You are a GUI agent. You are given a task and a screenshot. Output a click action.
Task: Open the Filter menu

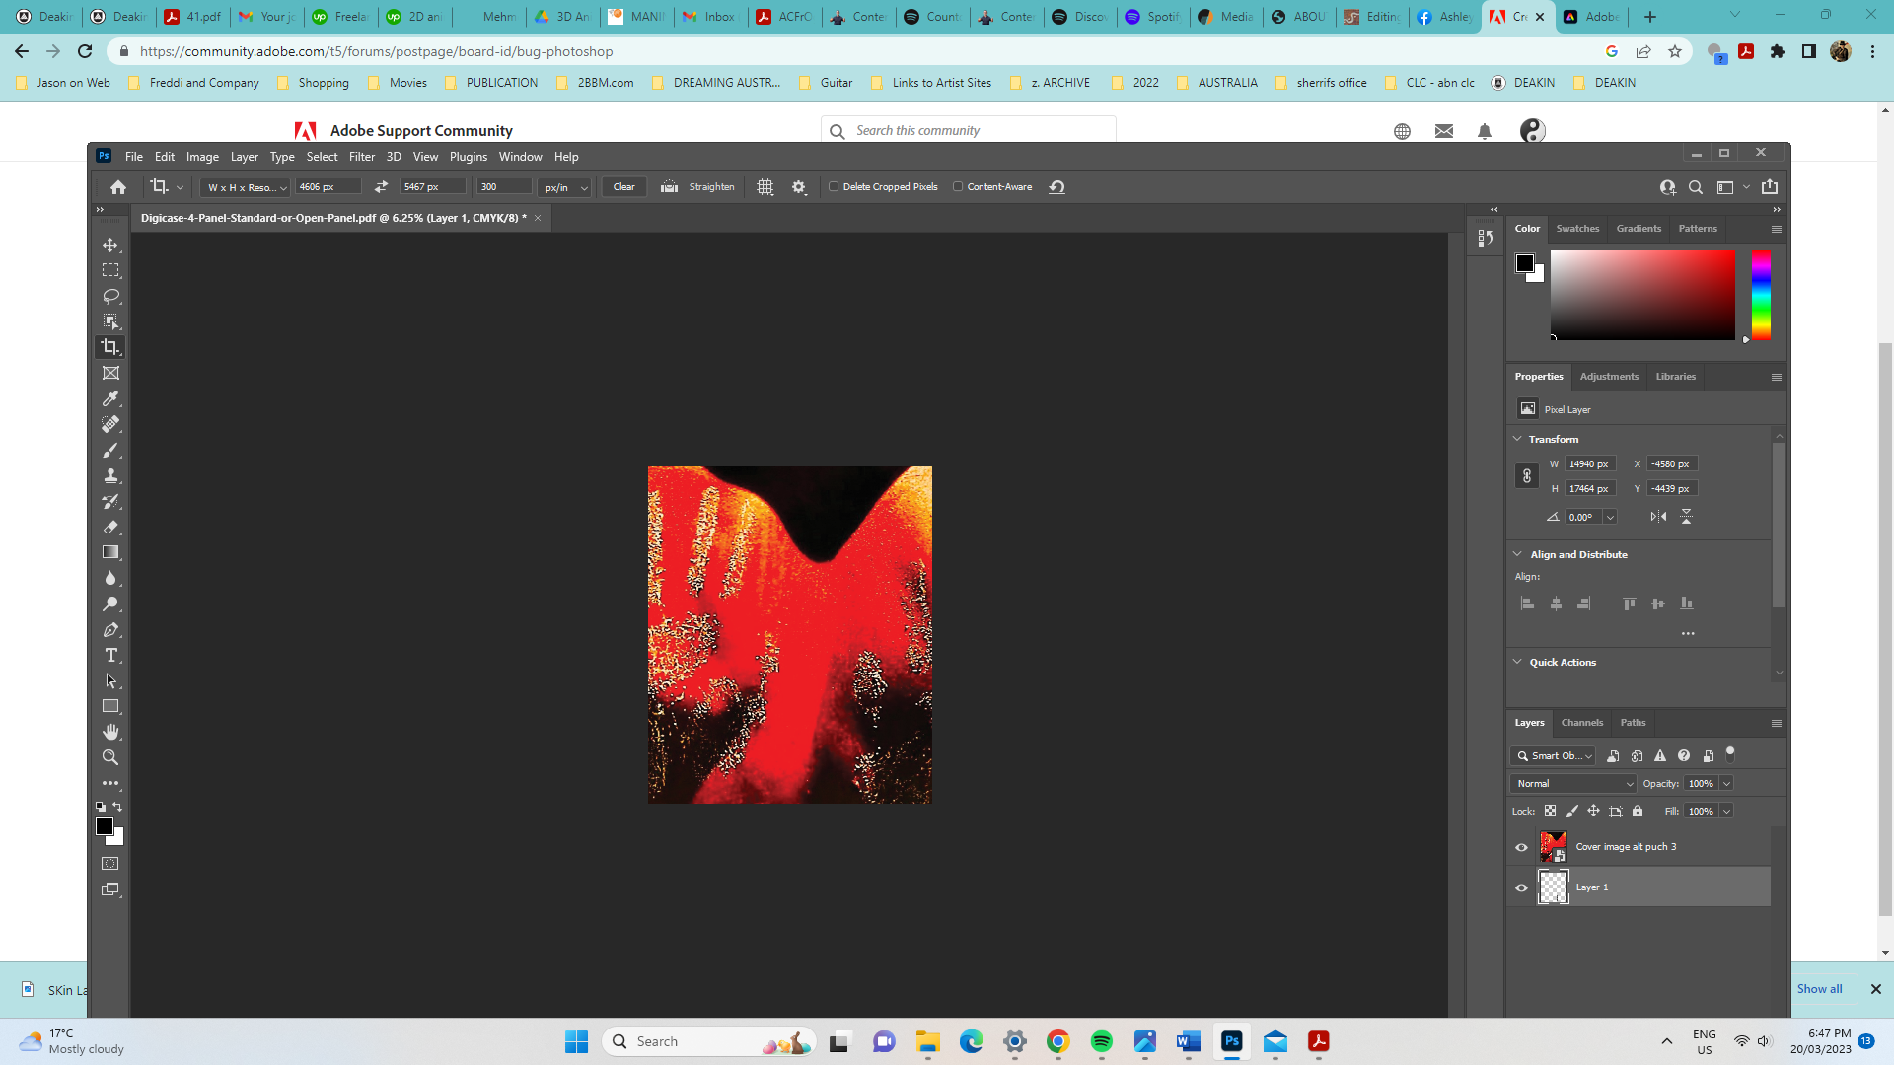[362, 156]
